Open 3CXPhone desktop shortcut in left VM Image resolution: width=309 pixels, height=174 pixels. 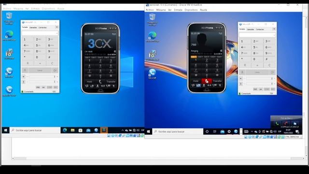coord(9,54)
